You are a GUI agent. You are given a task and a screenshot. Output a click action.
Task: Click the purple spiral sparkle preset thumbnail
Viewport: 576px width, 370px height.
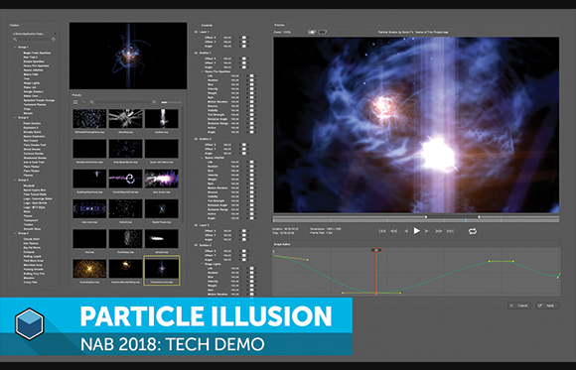pyautogui.click(x=125, y=179)
